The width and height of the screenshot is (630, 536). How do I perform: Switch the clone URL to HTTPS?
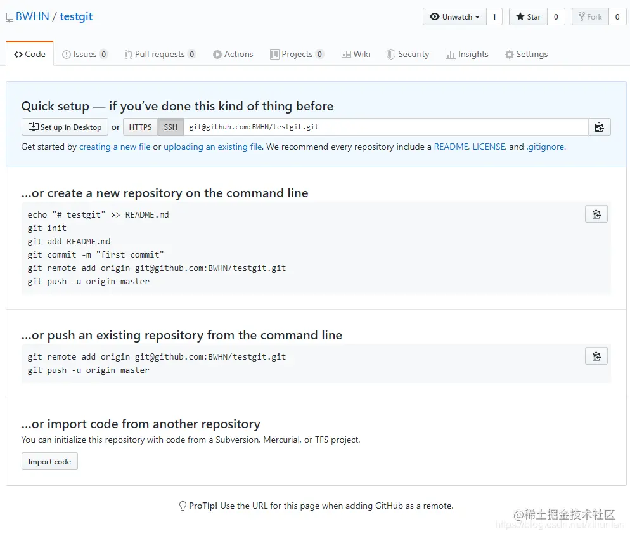140,127
